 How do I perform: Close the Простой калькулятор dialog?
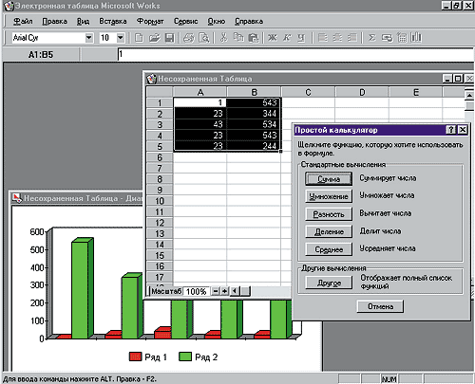463,130
